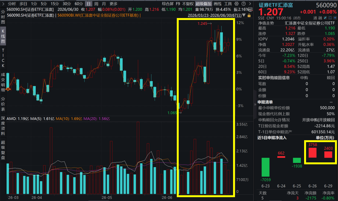Click the 560090.SH(证券ETF汇添富) chart legend label

coord(31,15)
